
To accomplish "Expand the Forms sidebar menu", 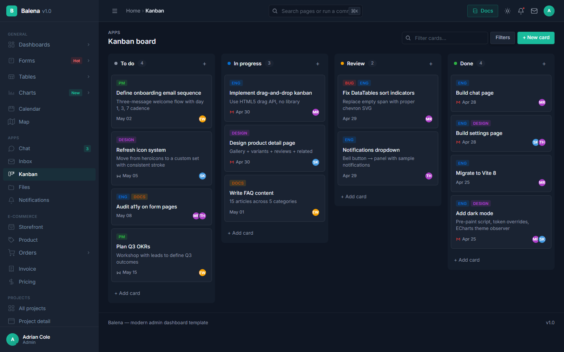I will tap(49, 61).
